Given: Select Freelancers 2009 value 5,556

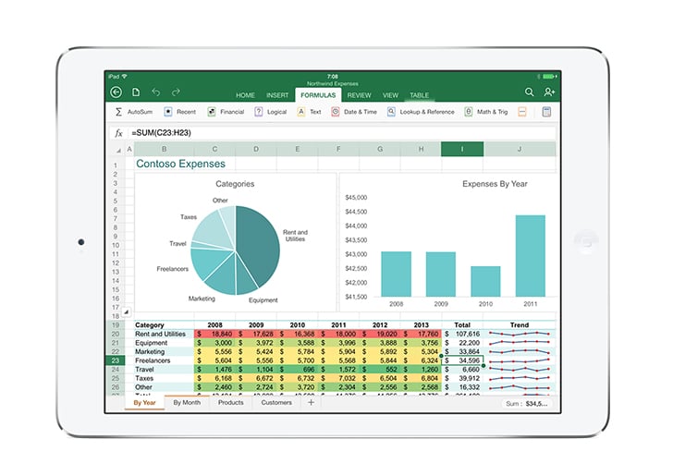Looking at the screenshot, I should tap(256, 360).
